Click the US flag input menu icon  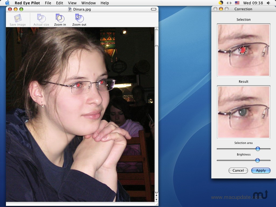coord(237,3)
